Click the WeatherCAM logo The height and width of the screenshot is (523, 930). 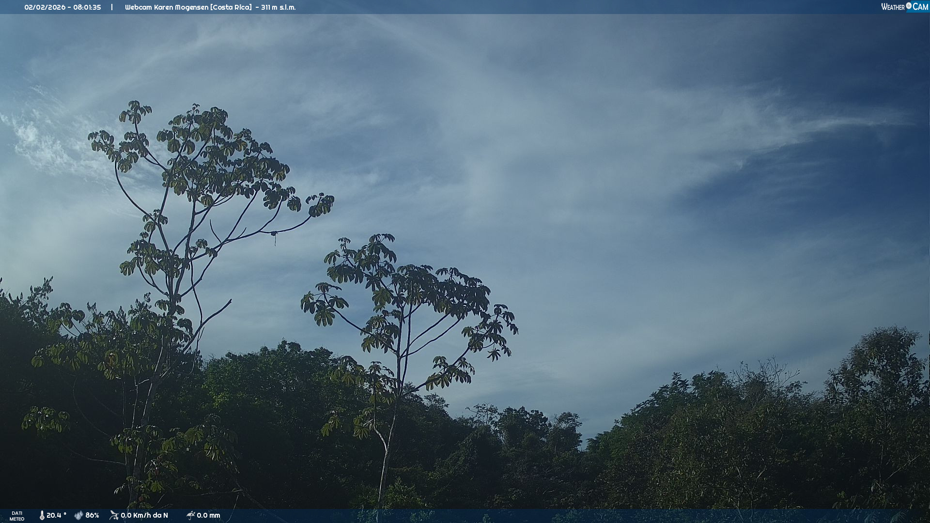point(904,7)
